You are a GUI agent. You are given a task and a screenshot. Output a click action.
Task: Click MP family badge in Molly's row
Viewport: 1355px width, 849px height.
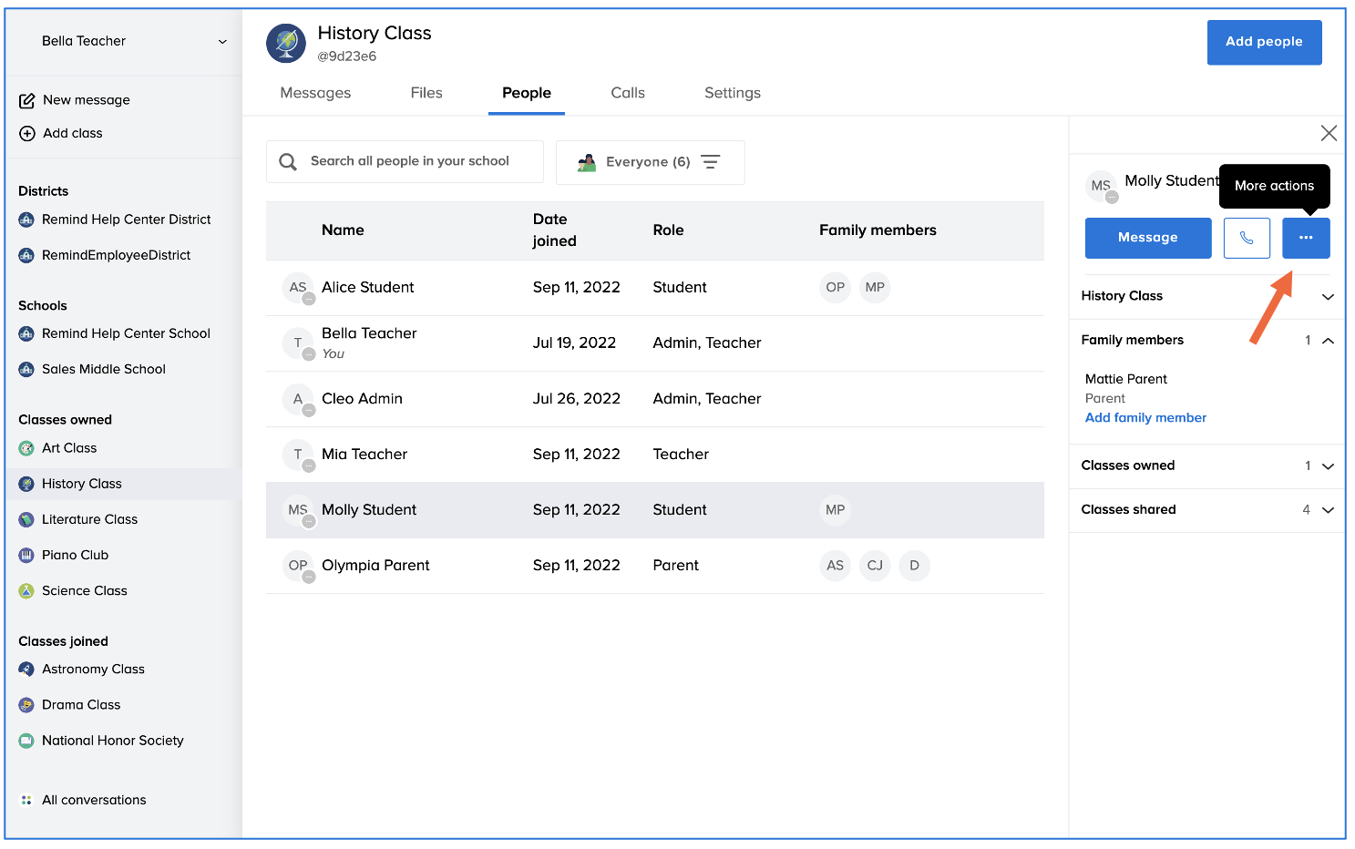click(835, 510)
